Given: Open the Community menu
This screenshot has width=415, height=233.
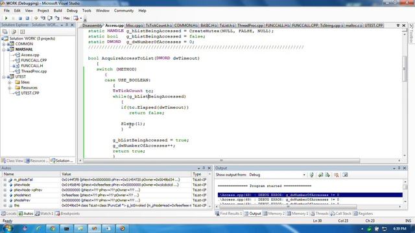Looking at the screenshot, I should [x=124, y=10].
